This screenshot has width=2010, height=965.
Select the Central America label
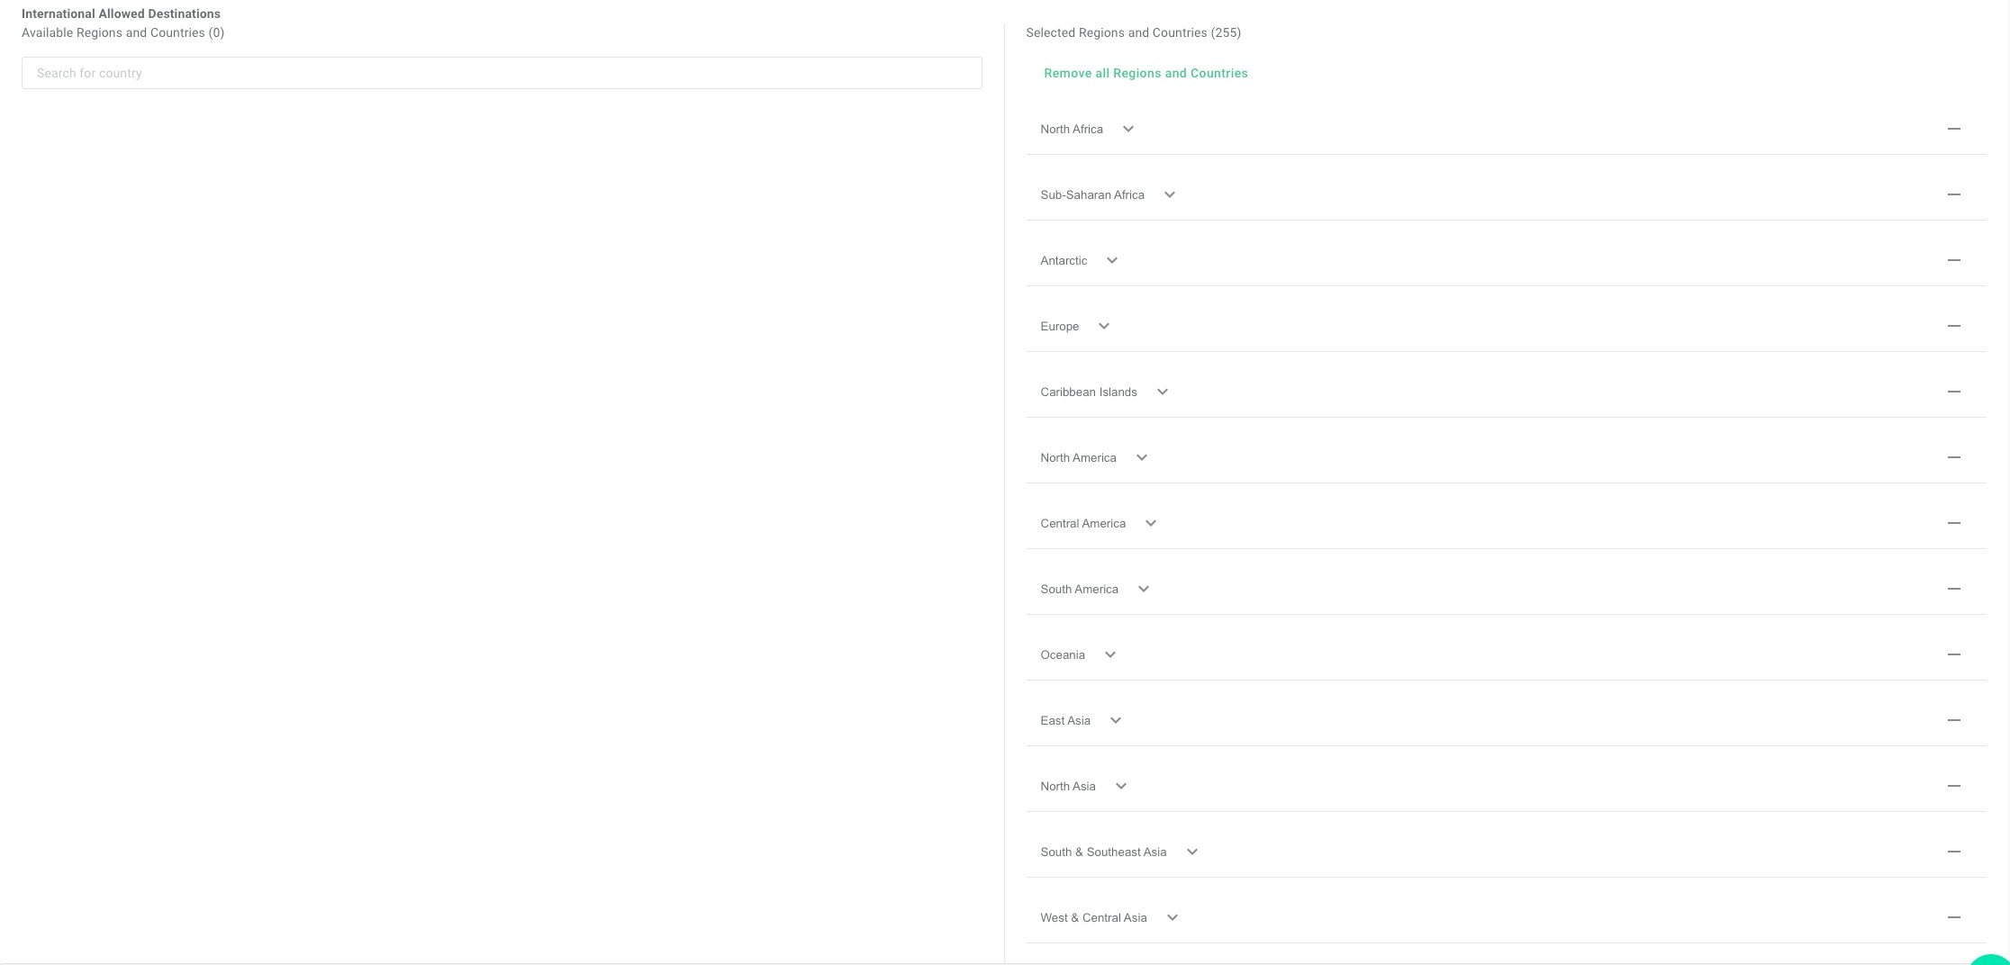pyautogui.click(x=1082, y=523)
